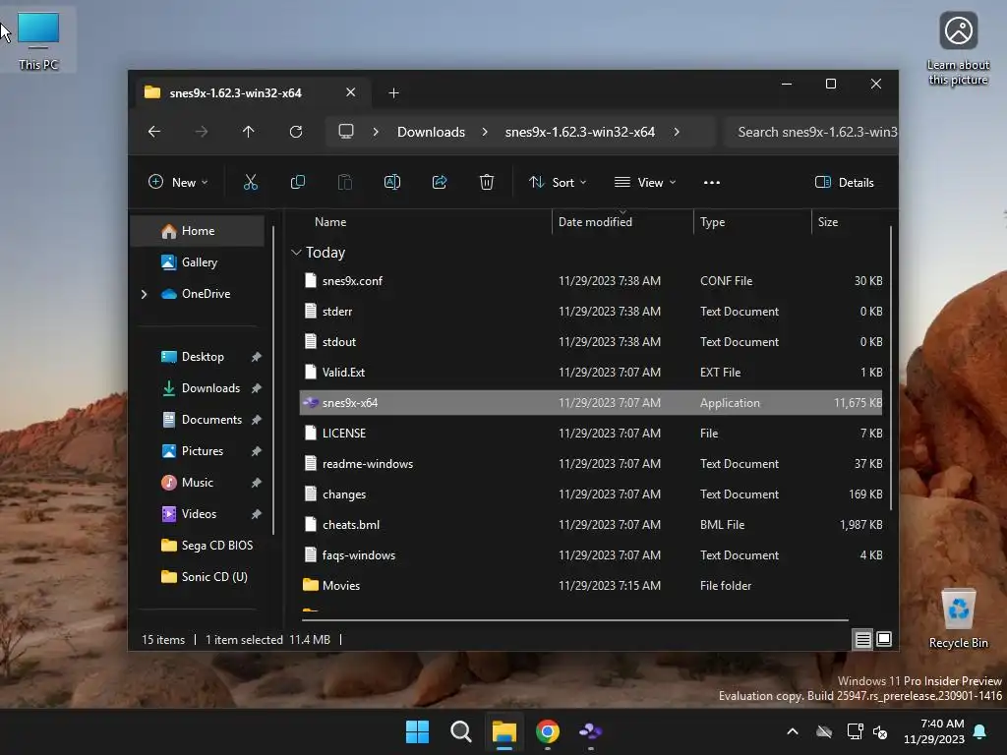Open Documents in the sidebar
Viewport: 1007px width, 755px height.
click(197, 420)
